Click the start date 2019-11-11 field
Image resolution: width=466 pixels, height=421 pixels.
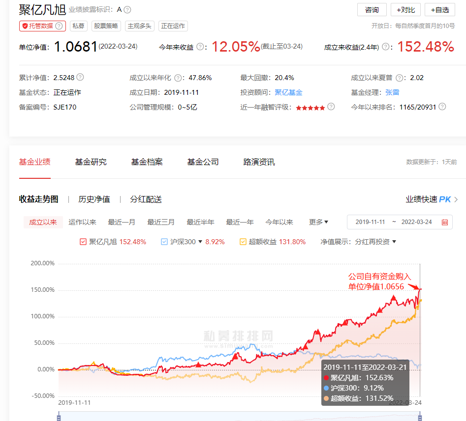tap(370, 222)
